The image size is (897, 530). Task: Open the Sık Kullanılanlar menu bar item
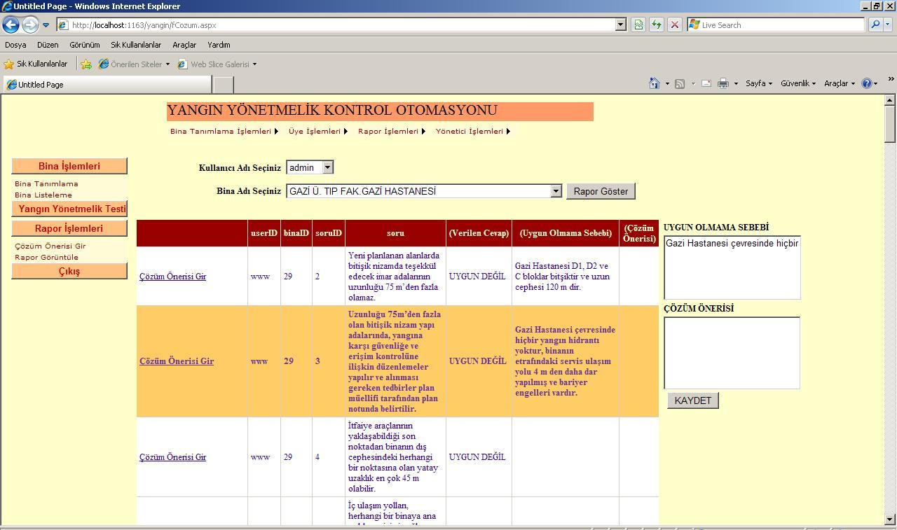click(x=136, y=45)
